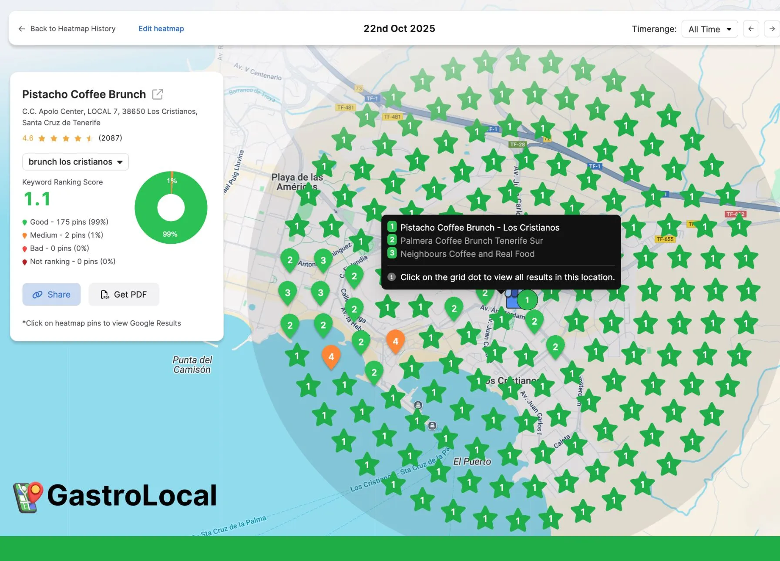Go back to Heatmap History

pyautogui.click(x=67, y=29)
